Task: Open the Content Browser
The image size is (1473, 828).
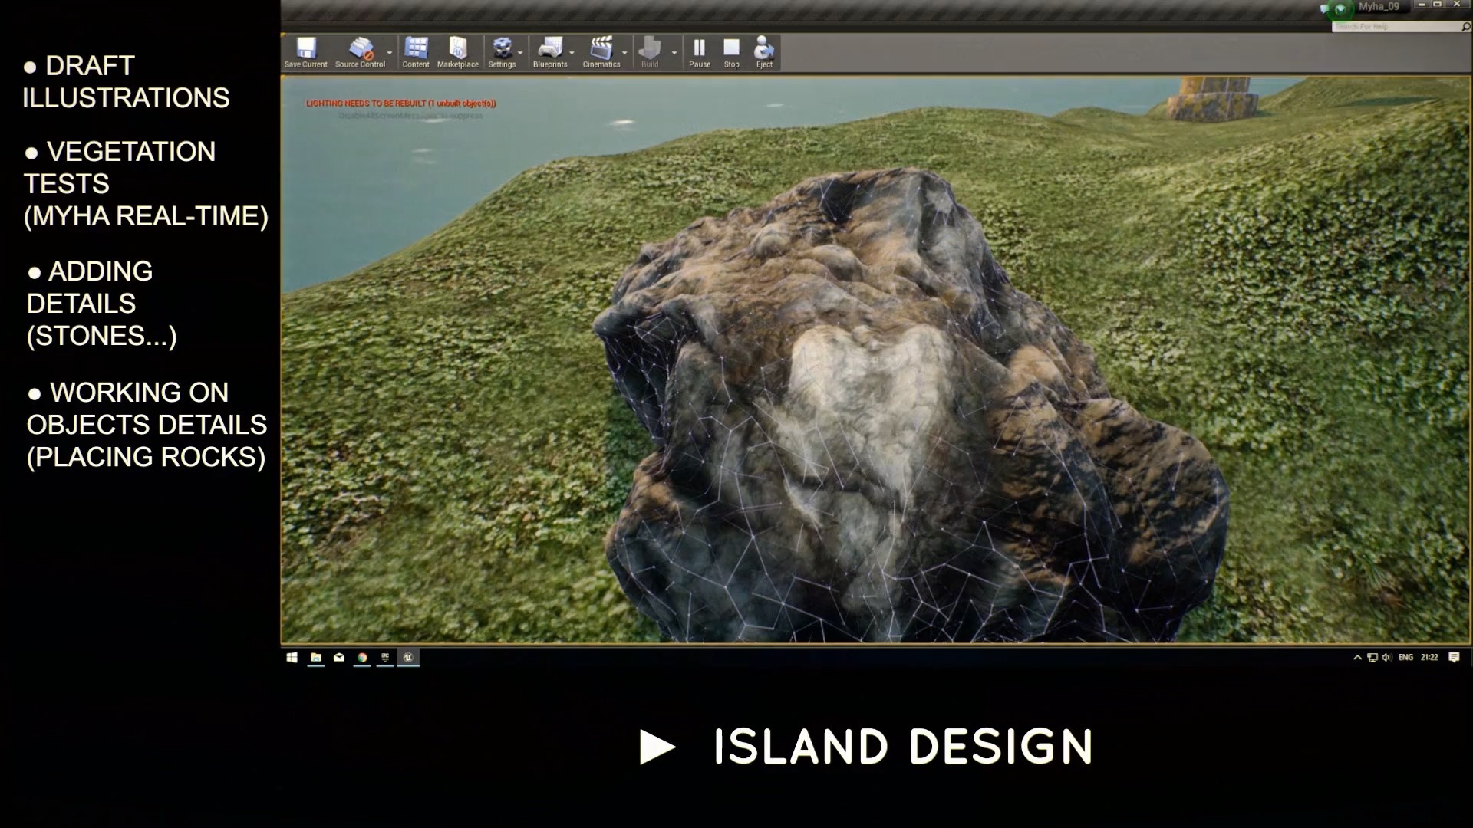Action: point(415,48)
